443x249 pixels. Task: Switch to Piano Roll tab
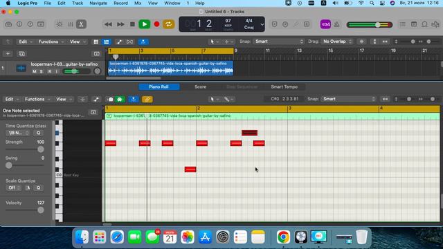click(x=159, y=87)
